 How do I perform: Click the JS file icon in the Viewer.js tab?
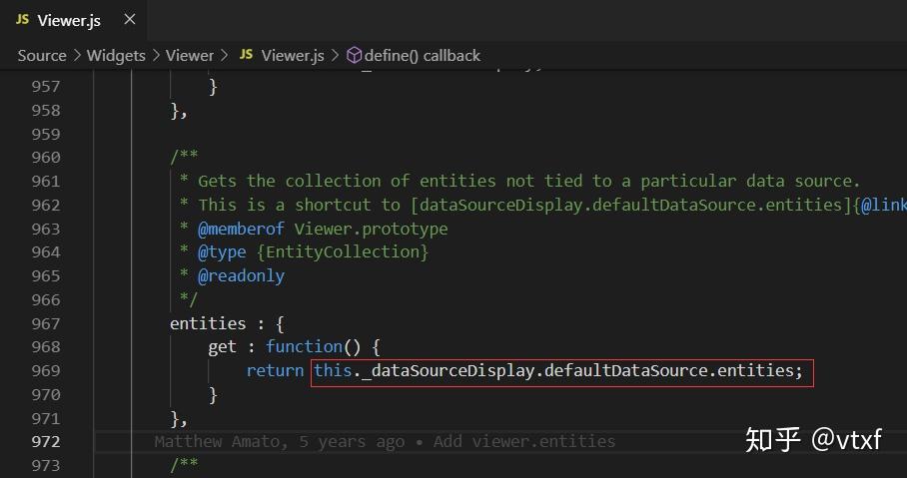pyautogui.click(x=22, y=20)
